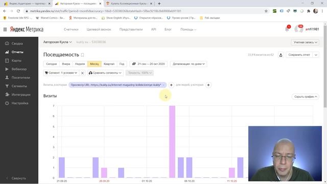Open Вебвизор session replay
Screen dimensions: 327x184
click(19, 69)
